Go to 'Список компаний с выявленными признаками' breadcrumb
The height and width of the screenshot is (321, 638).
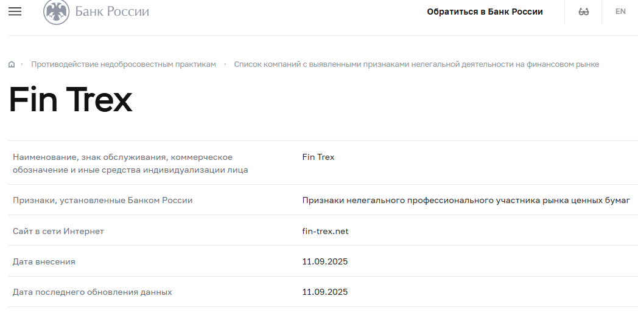(416, 64)
